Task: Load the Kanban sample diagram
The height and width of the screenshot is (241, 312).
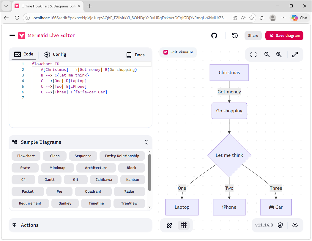Action: (x=133, y=180)
